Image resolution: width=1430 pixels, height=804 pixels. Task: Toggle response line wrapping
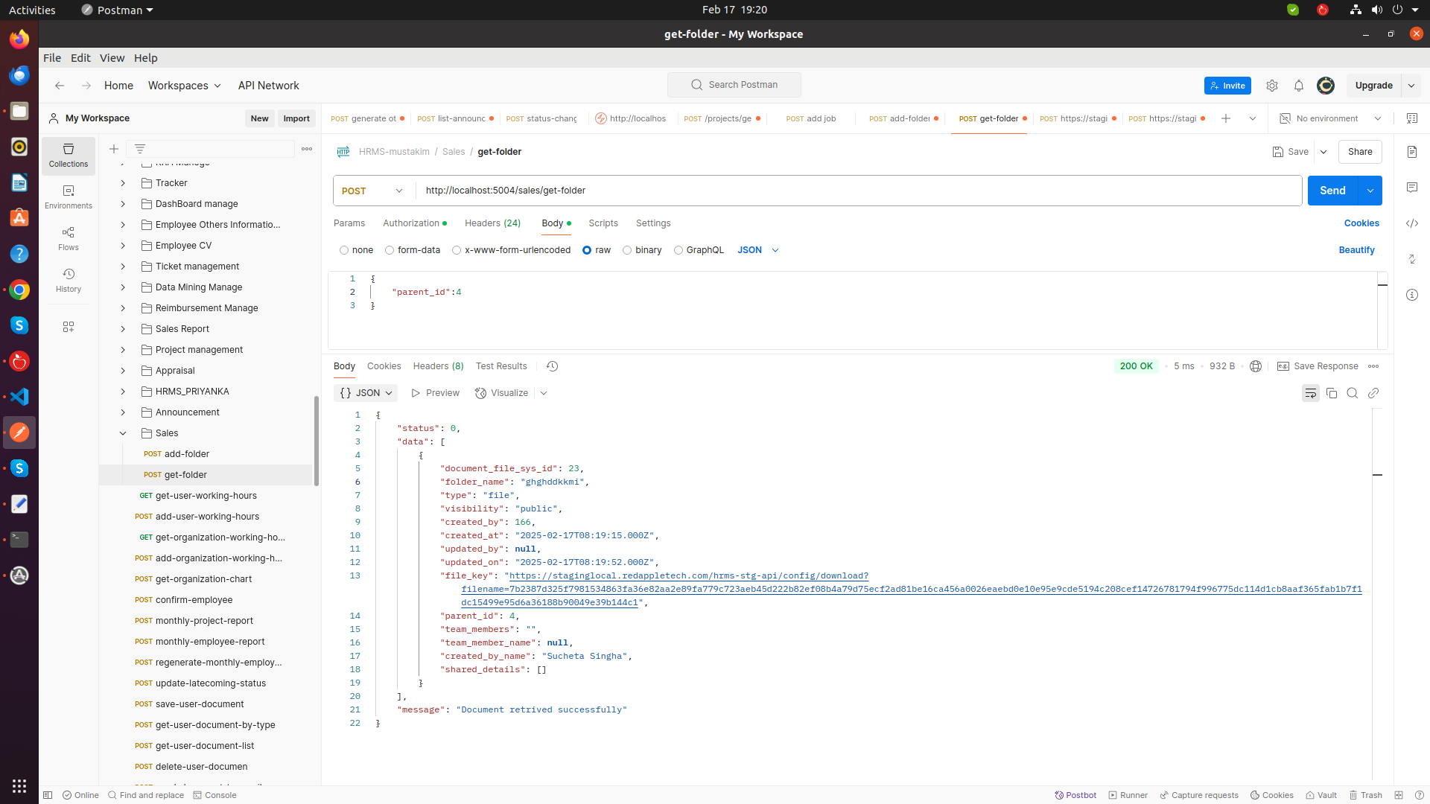tap(1311, 393)
